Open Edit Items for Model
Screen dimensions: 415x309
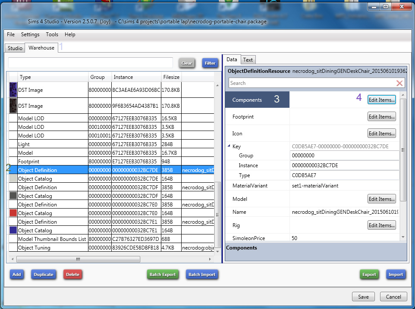381,199
